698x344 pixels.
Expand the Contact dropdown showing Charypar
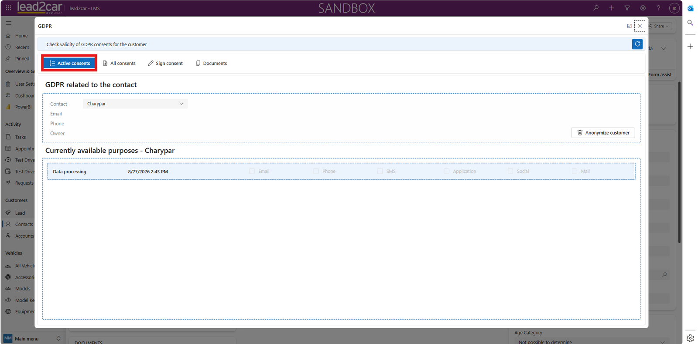[x=135, y=104]
